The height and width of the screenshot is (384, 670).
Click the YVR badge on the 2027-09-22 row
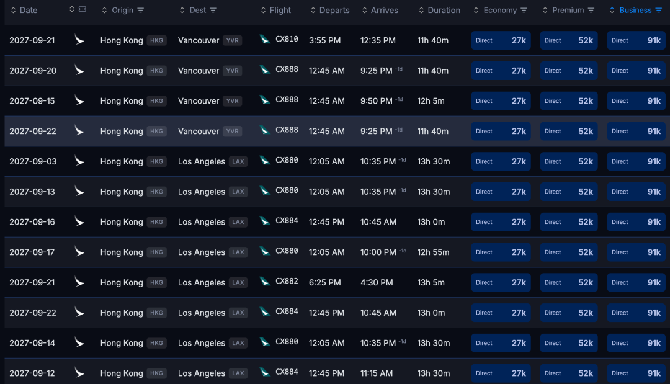tap(233, 131)
